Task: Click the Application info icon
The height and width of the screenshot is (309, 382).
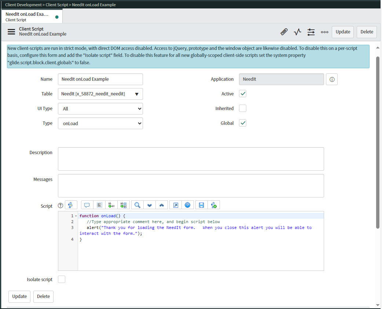Action: point(332,79)
